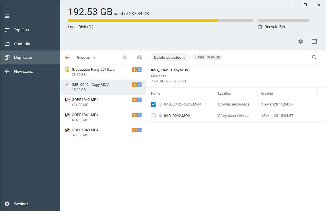Click the GOPR1042.MP4 video icon

pos(67,100)
